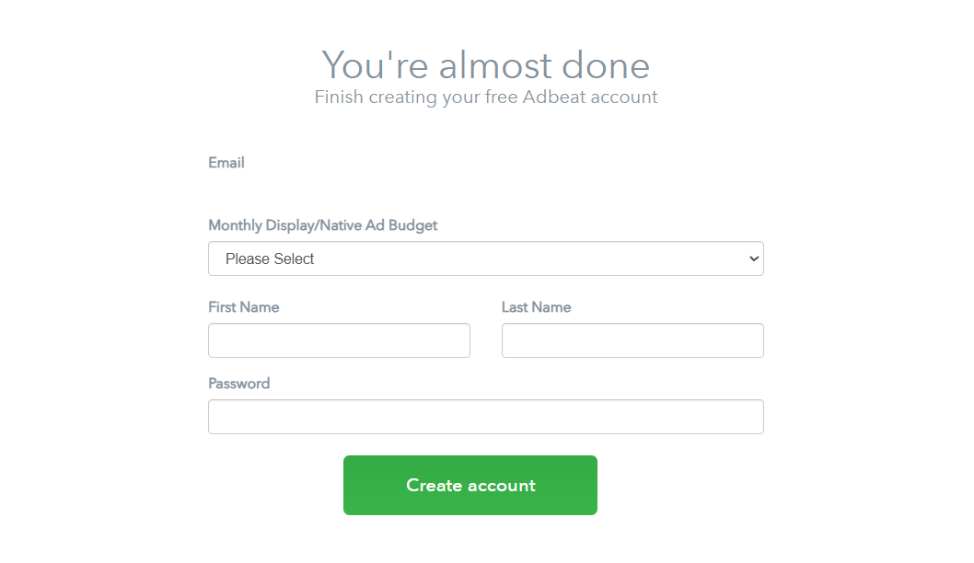Click the Monthly Display/Native Ad Budget label
Screen dimensions: 974x563
[323, 226]
